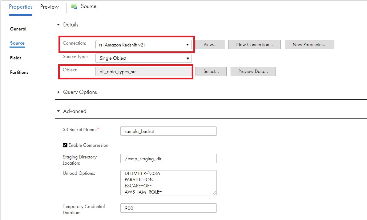This screenshot has height=220, width=367.
Task: Click the 'S3 Bucket Name:' label
Action: click(80, 130)
